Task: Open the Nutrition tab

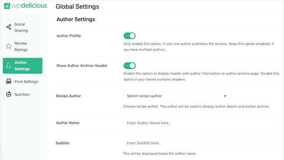Action: tap(23, 94)
